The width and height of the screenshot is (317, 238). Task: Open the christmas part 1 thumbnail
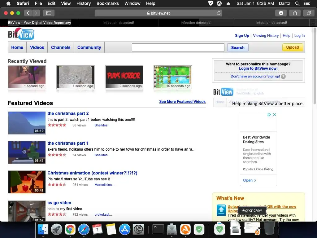click(x=27, y=152)
